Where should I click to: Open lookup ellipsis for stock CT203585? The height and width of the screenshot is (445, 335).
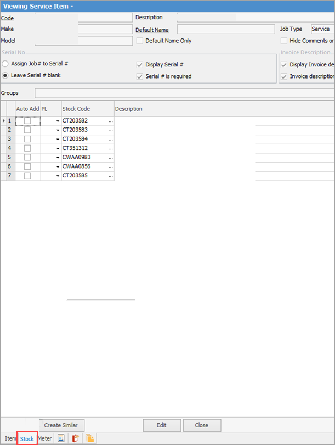(110, 176)
